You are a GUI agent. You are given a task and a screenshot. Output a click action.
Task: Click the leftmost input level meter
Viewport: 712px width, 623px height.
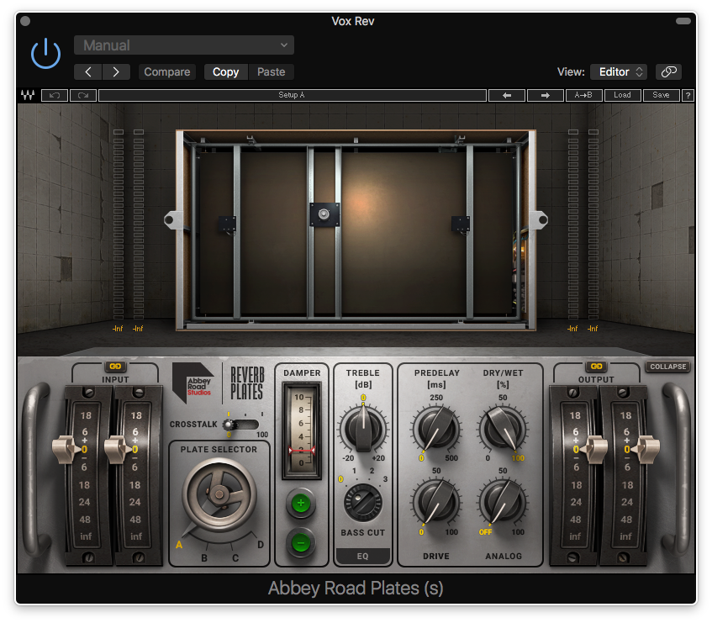click(118, 224)
